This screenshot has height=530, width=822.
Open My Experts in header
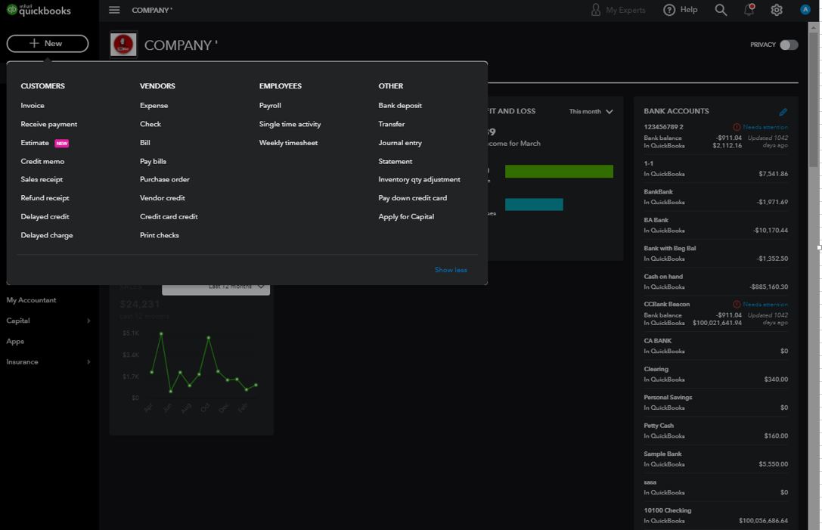pyautogui.click(x=618, y=10)
